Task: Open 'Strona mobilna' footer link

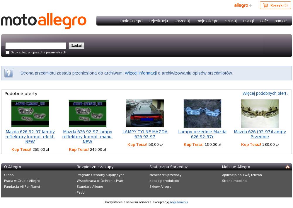Action: tap(234, 181)
